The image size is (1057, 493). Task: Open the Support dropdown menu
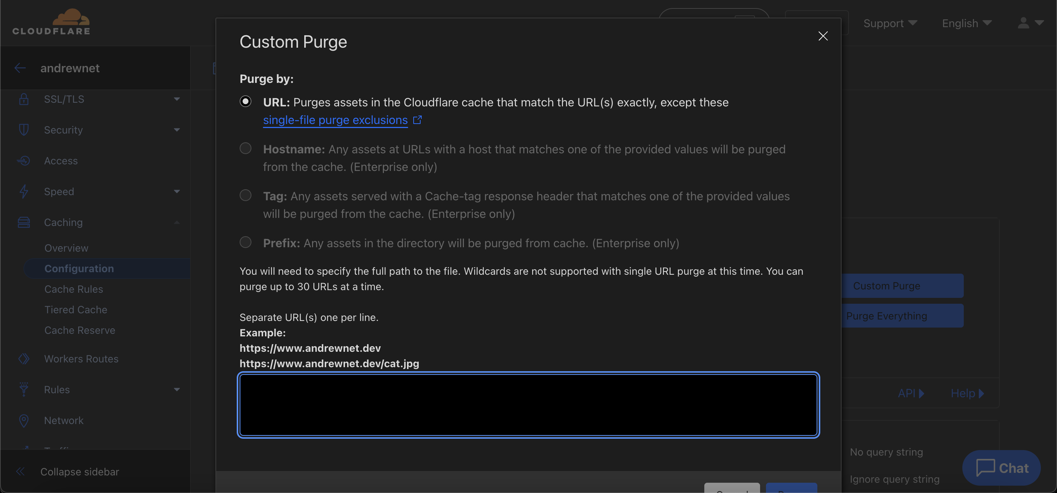[890, 23]
